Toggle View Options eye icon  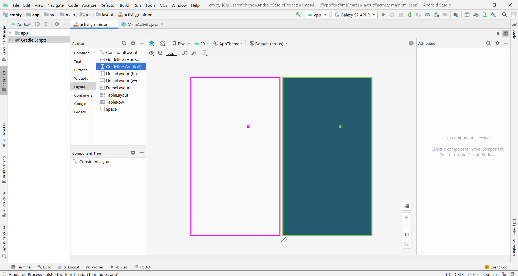pyautogui.click(x=152, y=53)
